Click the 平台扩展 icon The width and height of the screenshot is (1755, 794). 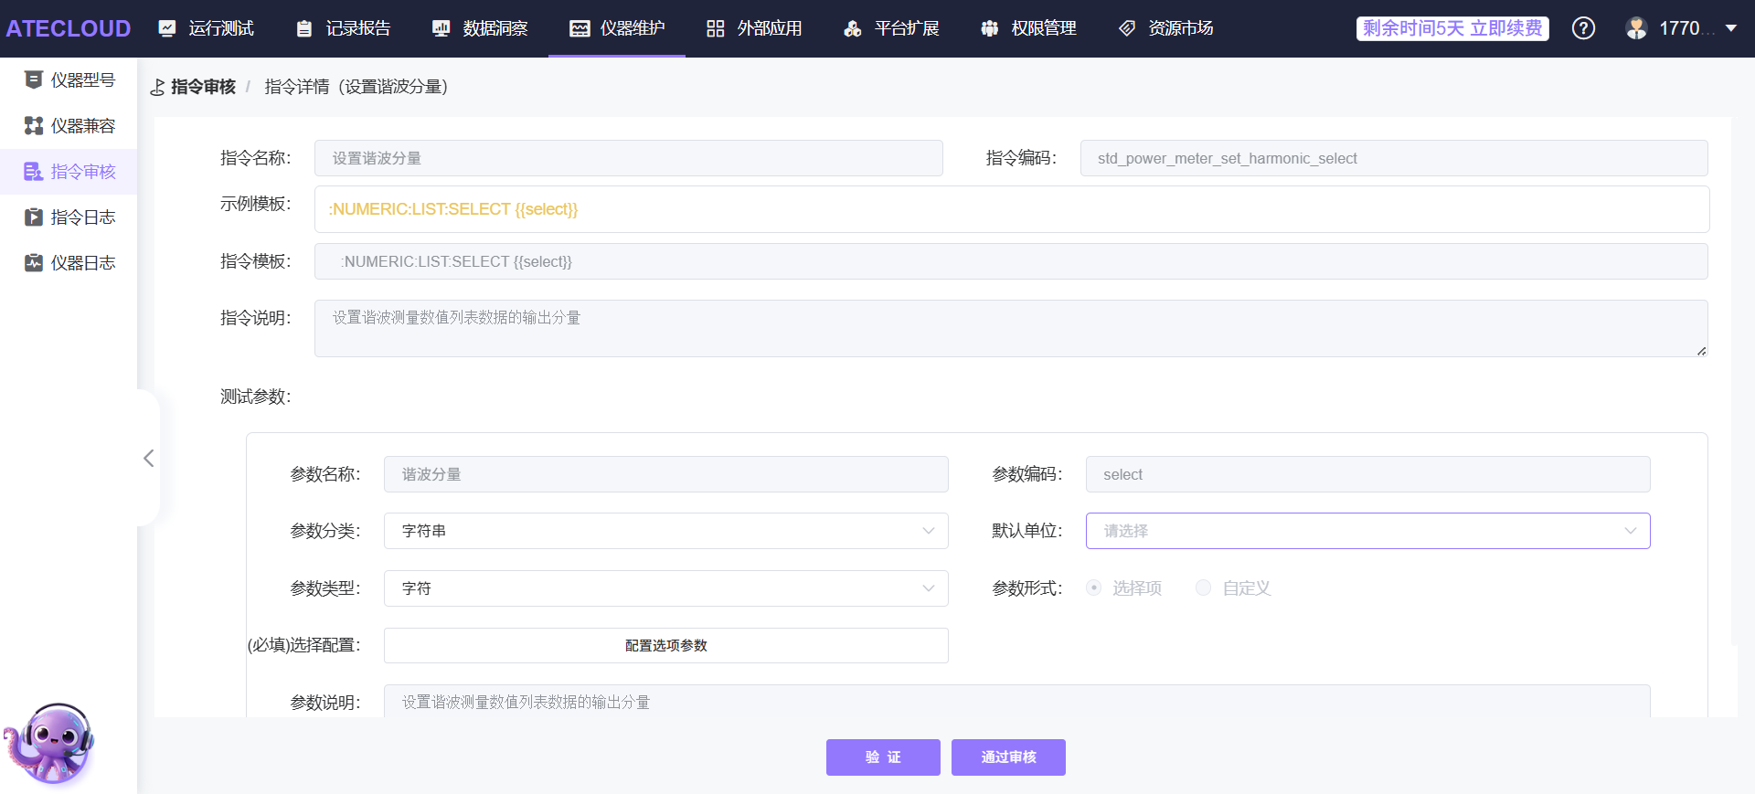(x=853, y=28)
